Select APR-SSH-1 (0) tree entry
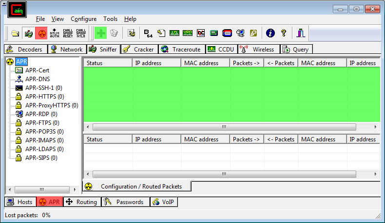This screenshot has height=223, width=385. [x=44, y=87]
